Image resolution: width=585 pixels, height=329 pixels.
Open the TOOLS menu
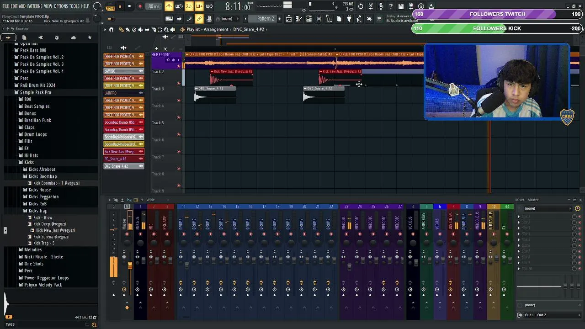point(74,6)
